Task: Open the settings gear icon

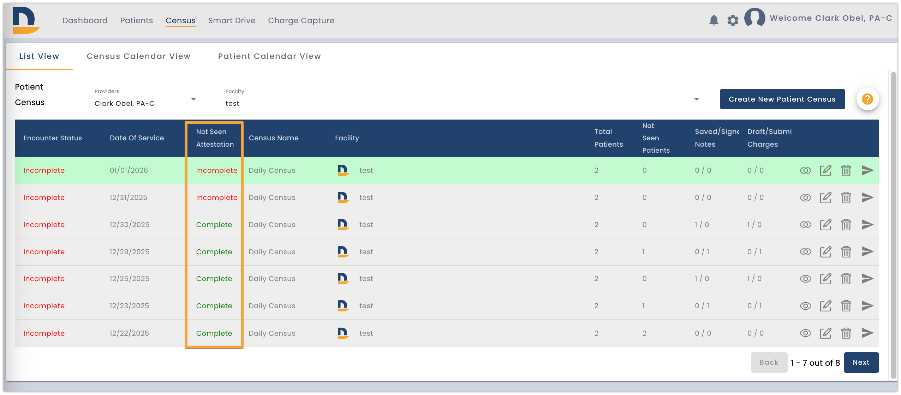Action: pyautogui.click(x=733, y=20)
